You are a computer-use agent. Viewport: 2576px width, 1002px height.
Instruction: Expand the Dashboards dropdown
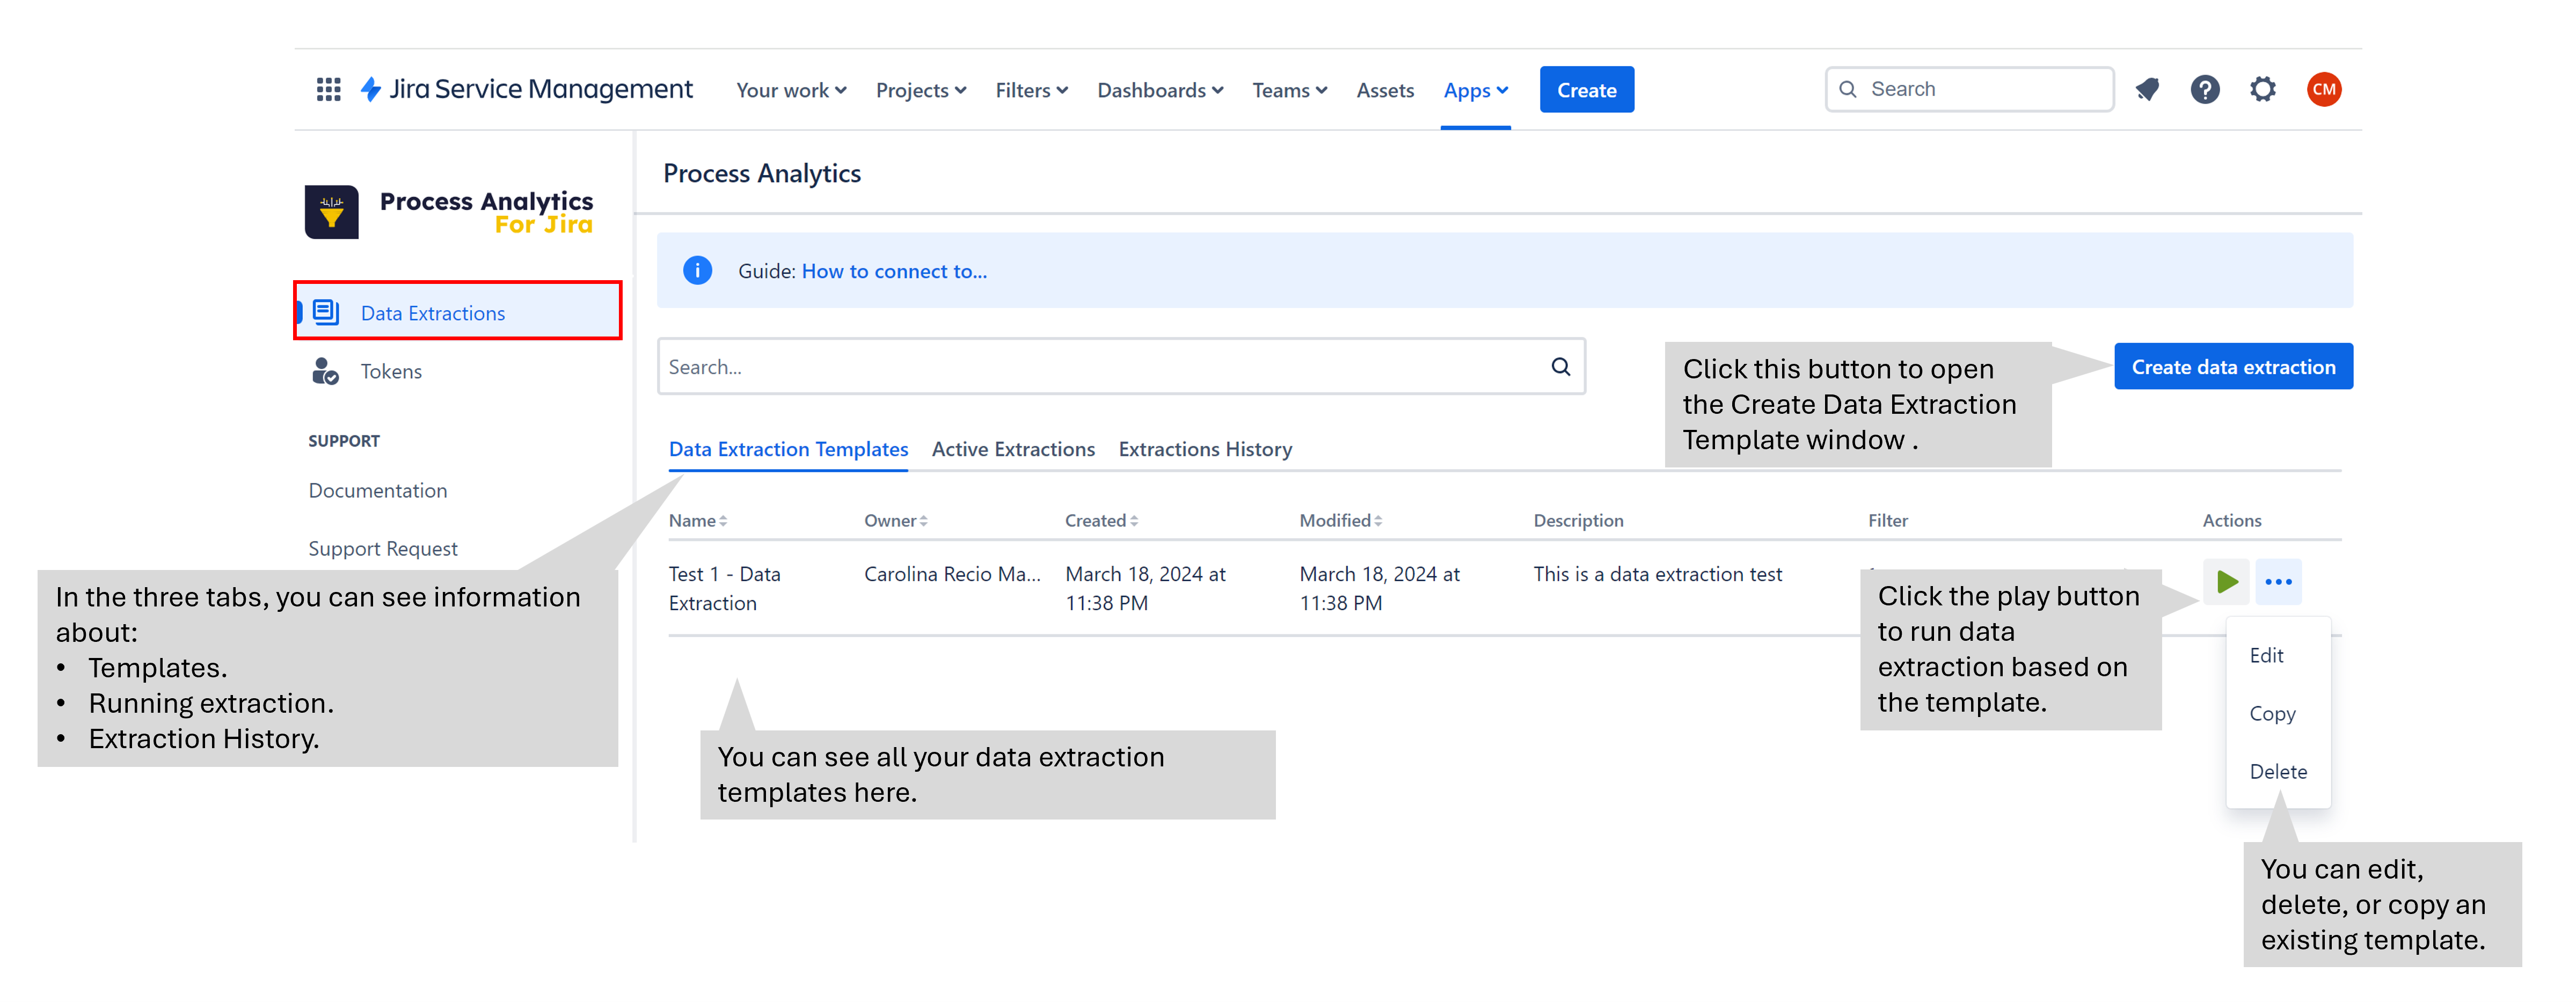1160,91
